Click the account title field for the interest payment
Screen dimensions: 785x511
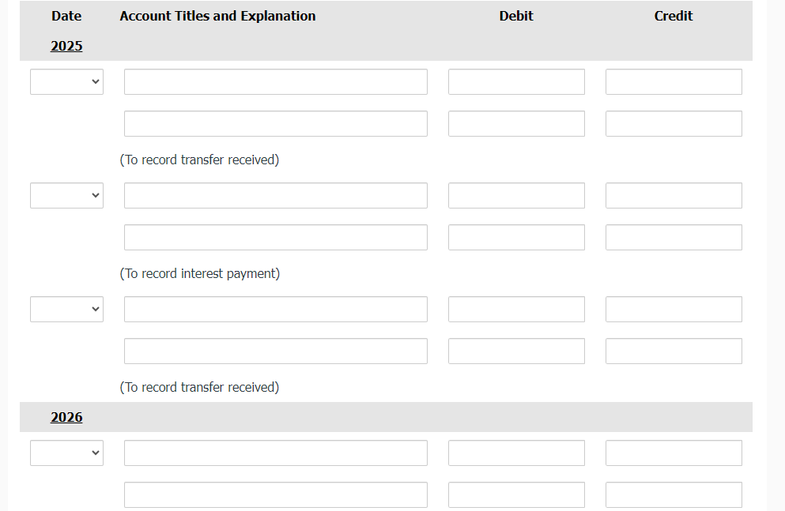coord(275,195)
